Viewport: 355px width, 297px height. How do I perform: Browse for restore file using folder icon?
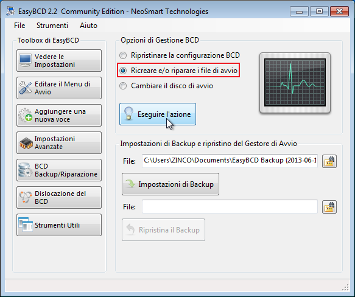[x=329, y=207]
